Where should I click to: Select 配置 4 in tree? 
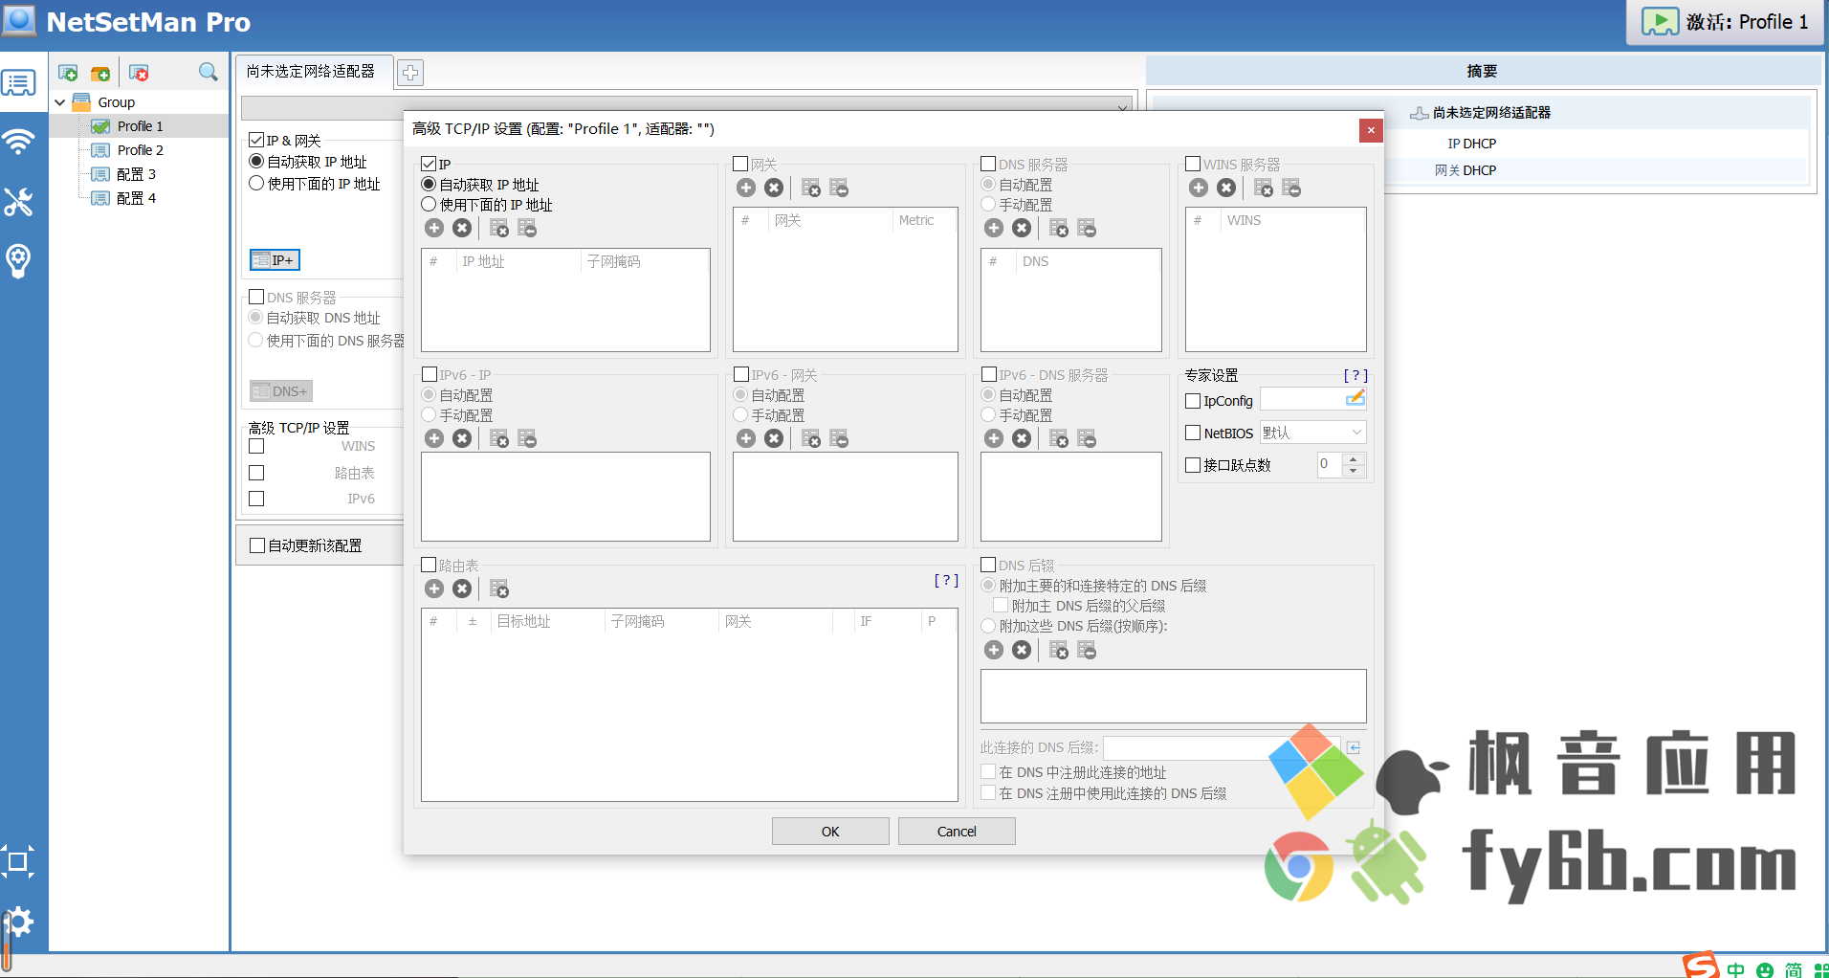click(x=136, y=198)
